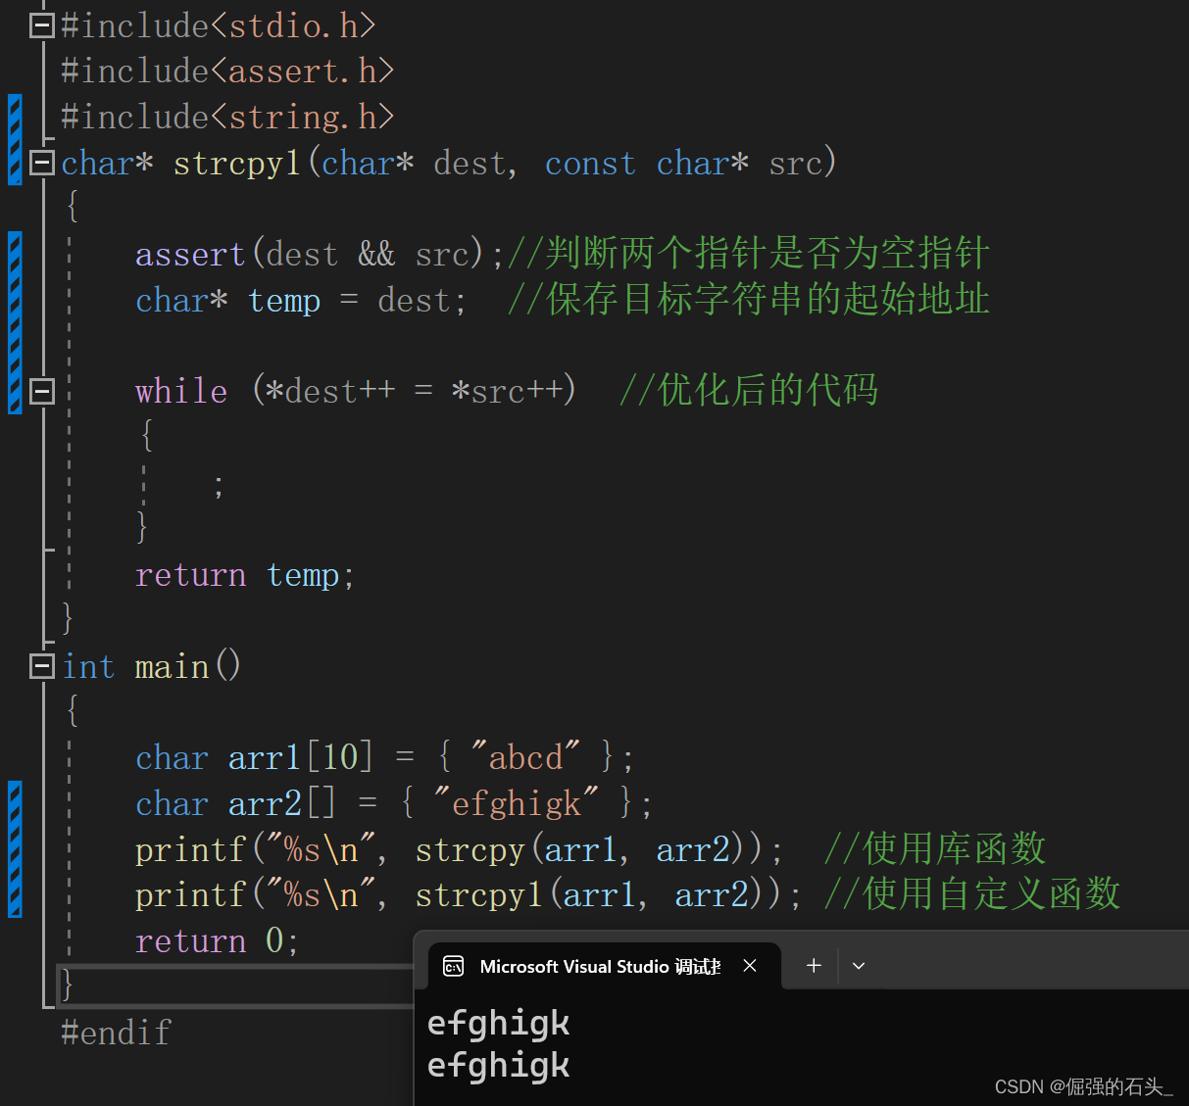
Task: Click the #include<stdio.h> line
Action: [x=218, y=25]
